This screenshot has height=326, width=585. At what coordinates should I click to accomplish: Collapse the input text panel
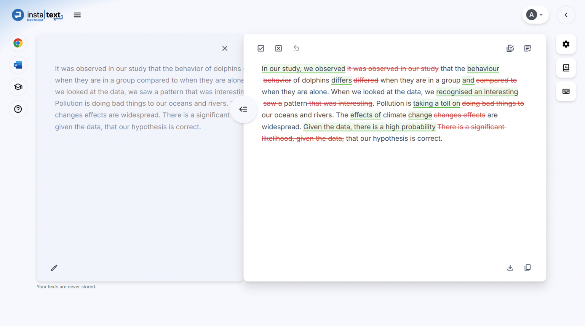(243, 109)
